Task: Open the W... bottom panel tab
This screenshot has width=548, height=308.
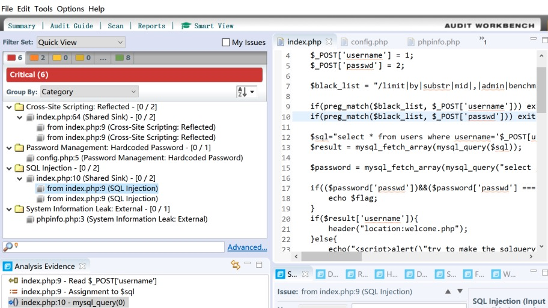Action: 504,274
